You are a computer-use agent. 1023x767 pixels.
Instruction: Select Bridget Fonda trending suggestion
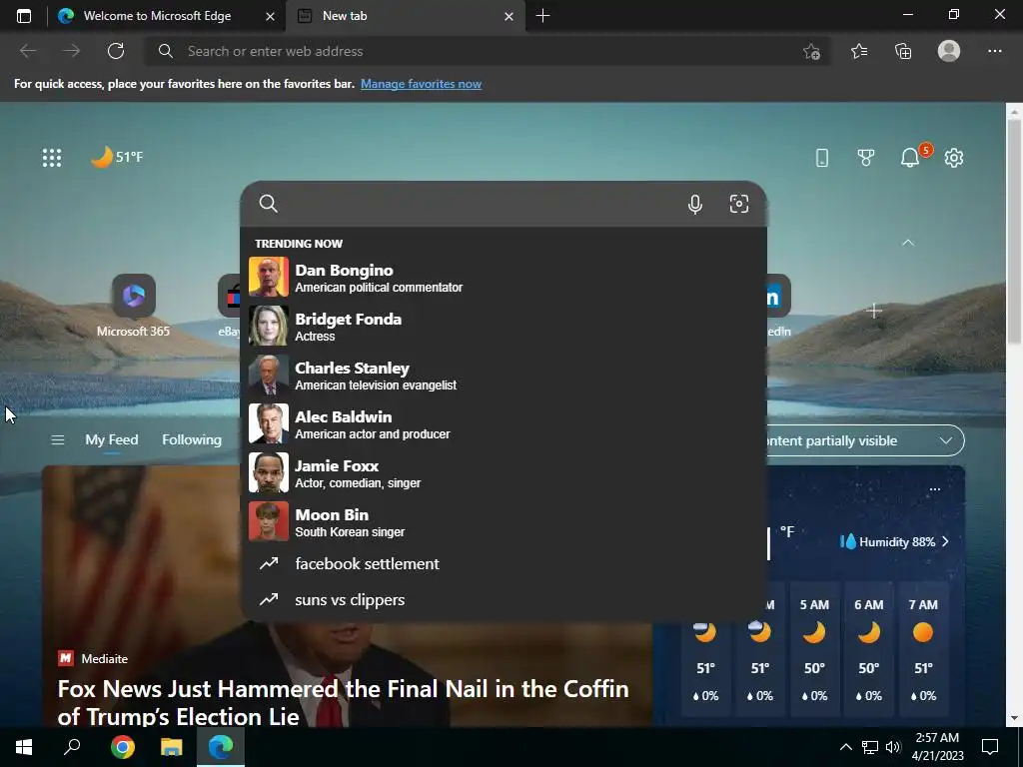[504, 327]
